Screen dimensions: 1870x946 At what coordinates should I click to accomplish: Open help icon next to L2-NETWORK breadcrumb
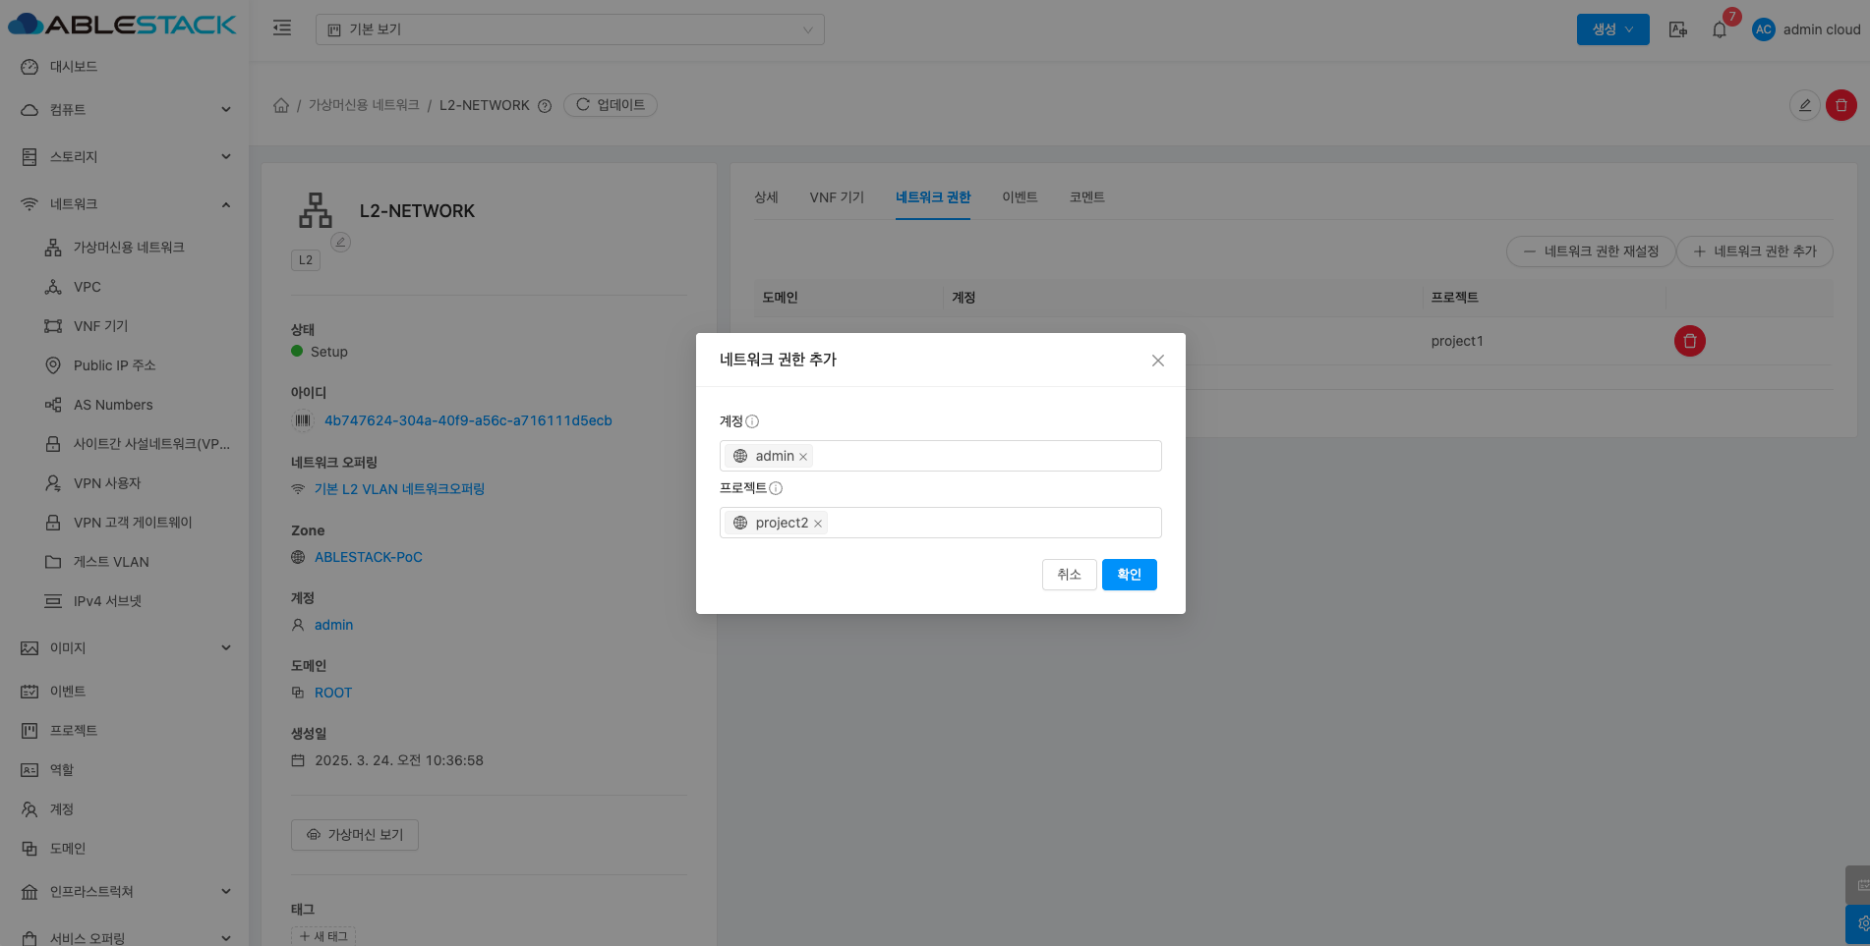[x=545, y=106]
